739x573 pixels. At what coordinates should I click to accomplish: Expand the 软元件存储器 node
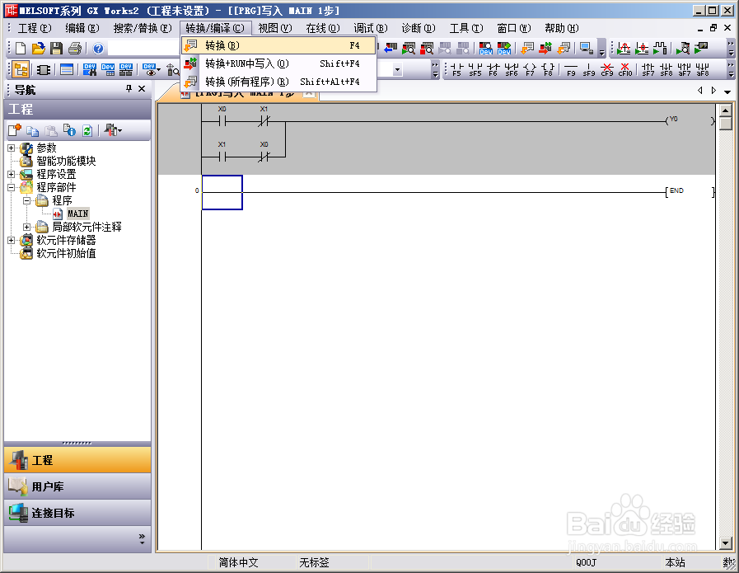[x=12, y=241]
